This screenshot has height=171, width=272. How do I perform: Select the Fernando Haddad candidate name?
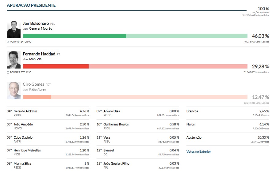tap(39, 54)
